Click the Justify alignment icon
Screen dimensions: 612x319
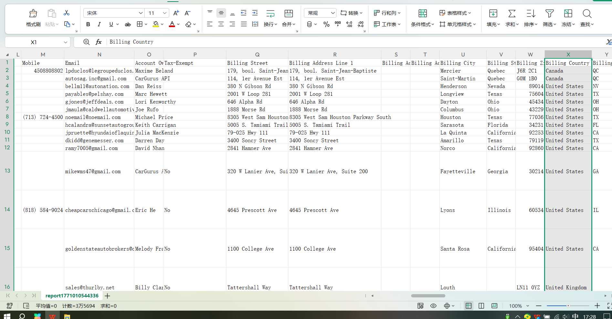[244, 24]
